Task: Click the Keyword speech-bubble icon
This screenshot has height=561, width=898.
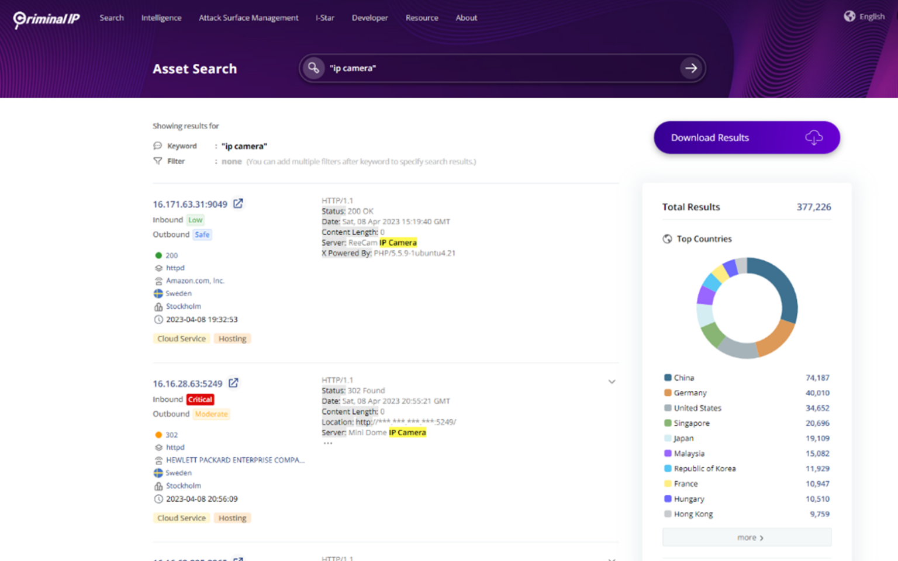Action: (157, 146)
